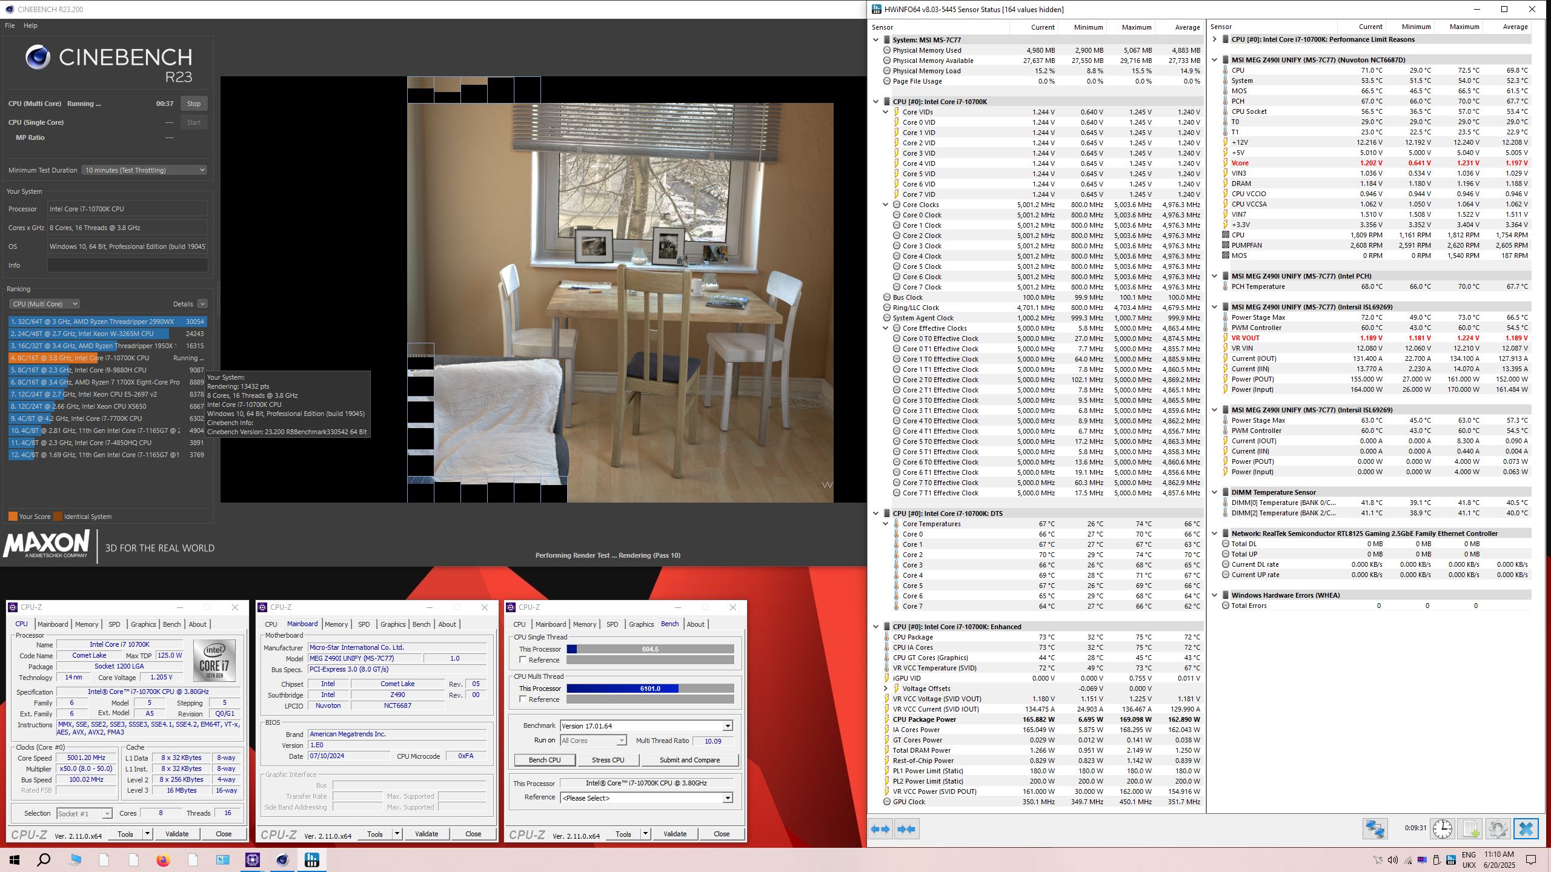Screen dimensions: 1551x872
Task: Collapse the Core VIDs tree node
Action: [x=885, y=112]
